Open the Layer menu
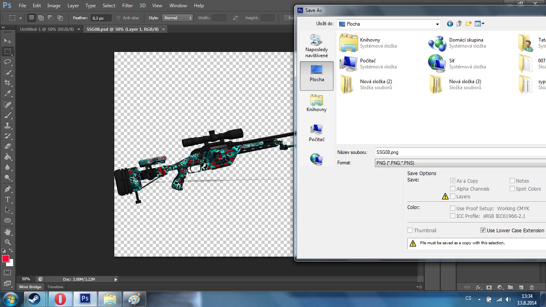This screenshot has height=307, width=546. [73, 6]
